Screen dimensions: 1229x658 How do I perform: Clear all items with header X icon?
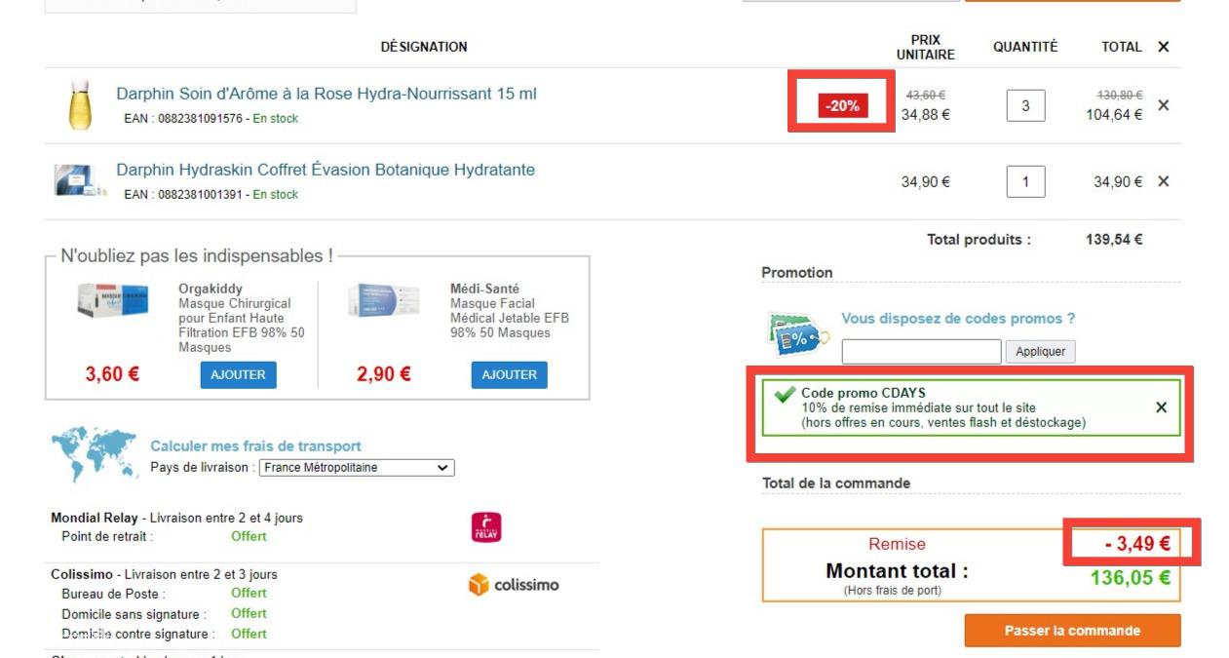[x=1163, y=47]
